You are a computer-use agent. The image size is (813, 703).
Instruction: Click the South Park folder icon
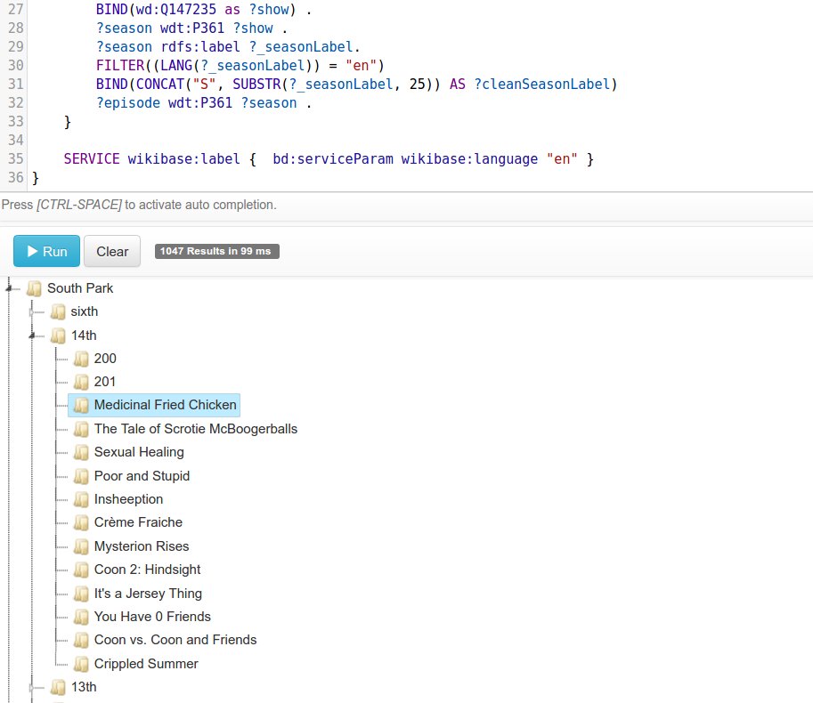pos(34,288)
